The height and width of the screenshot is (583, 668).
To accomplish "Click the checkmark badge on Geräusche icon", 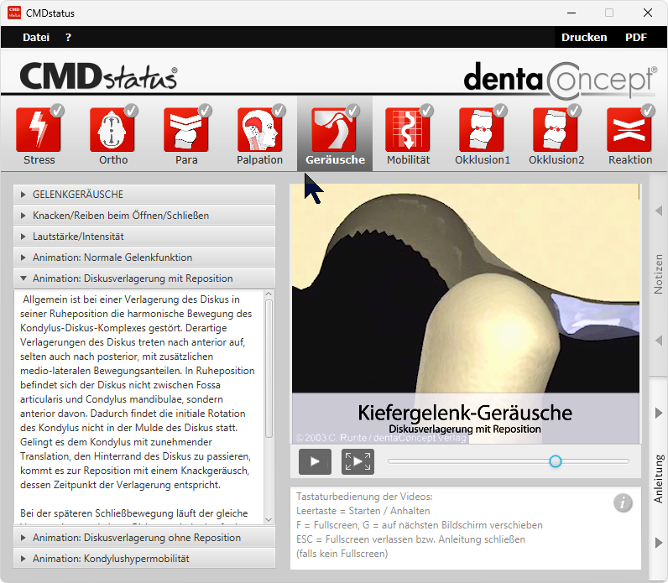I will pyautogui.click(x=352, y=111).
